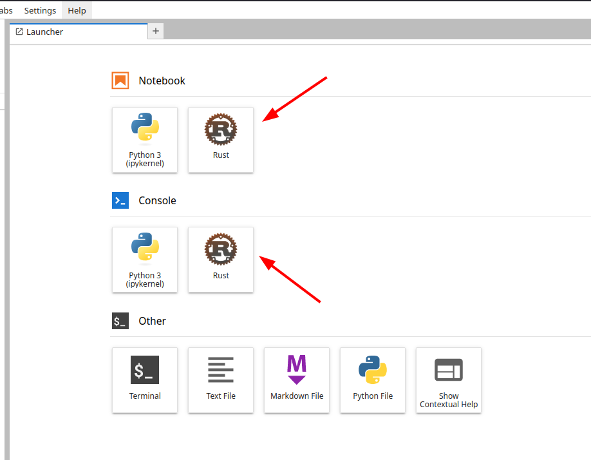Click the plus button to add launcher
This screenshot has width=591, height=460.
coord(156,31)
